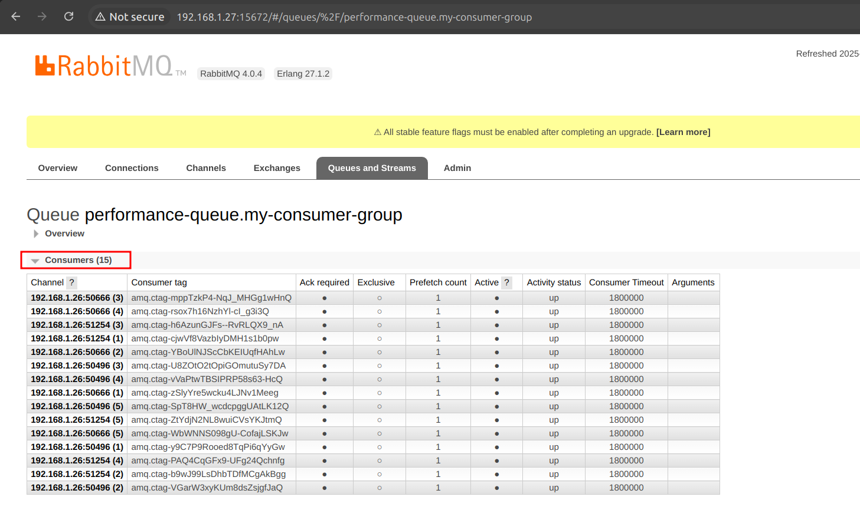The height and width of the screenshot is (510, 860).
Task: Click the RabbitMQ logo
Action: click(x=110, y=65)
